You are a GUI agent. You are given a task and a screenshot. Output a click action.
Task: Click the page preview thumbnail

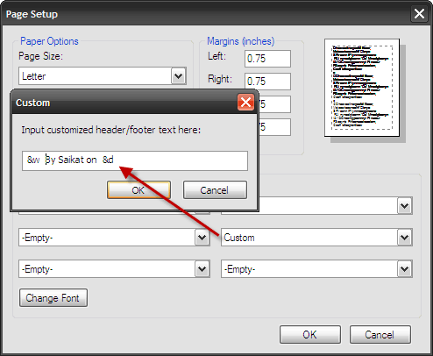(362, 88)
